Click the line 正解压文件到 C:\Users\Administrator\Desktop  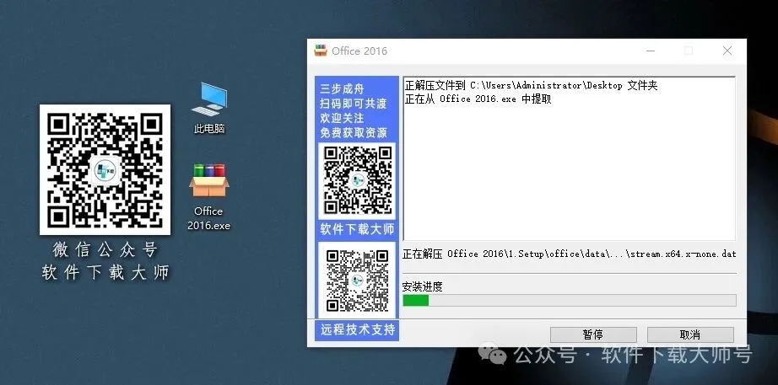pyautogui.click(x=531, y=85)
